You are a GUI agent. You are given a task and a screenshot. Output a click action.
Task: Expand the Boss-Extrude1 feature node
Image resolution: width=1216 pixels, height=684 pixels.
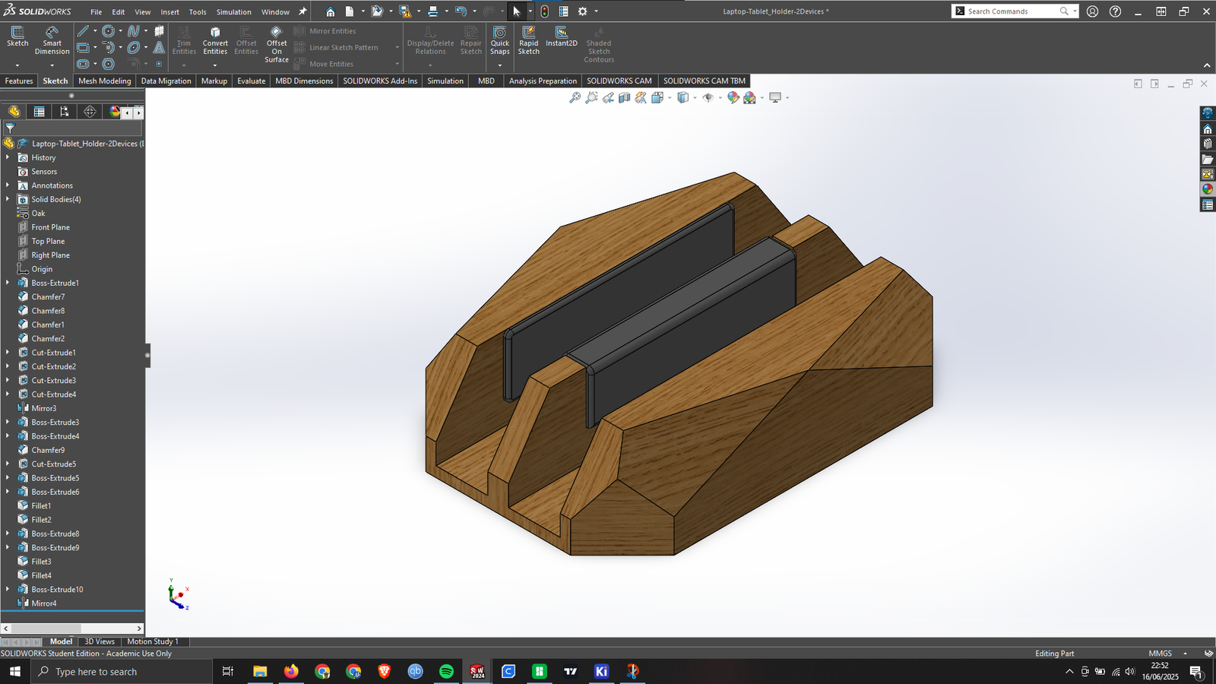[x=8, y=283]
